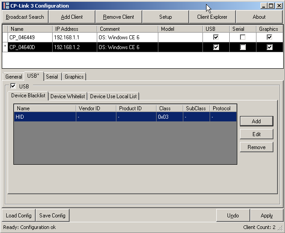This screenshot has height=233, width=285.
Task: Open the Device Whitelist tab
Action: (67, 96)
